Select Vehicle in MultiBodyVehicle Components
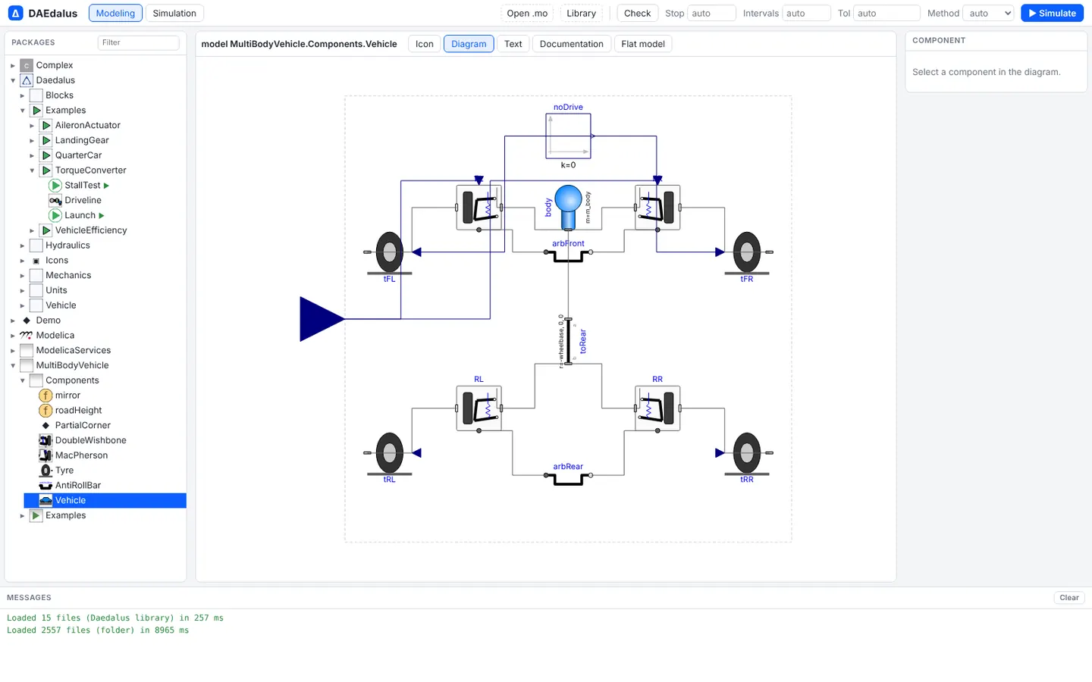Screen dimensions: 1092x682 (x=105, y=501)
